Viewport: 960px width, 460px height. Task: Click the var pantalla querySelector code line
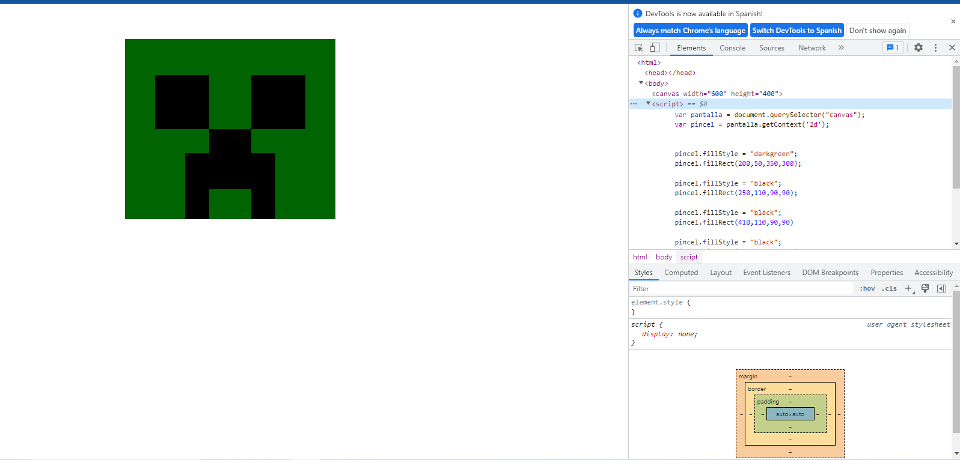click(x=769, y=115)
